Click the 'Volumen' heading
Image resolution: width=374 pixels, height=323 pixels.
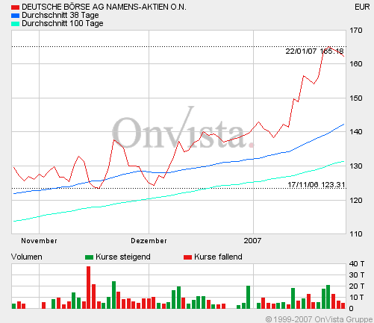click(x=27, y=257)
